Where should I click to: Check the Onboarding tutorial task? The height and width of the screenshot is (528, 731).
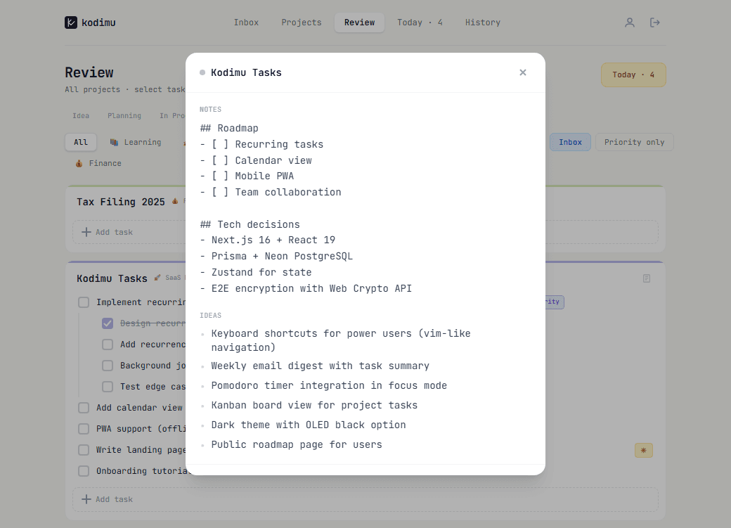pos(84,471)
